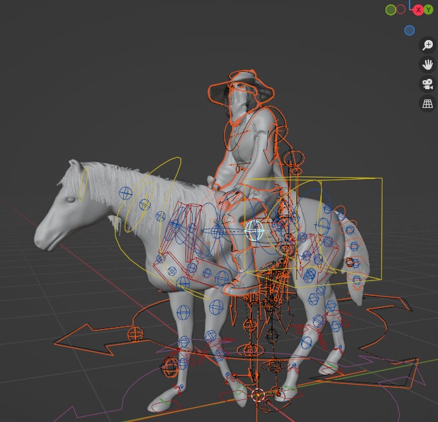The width and height of the screenshot is (438, 422).
Task: Select the yellow box-shaped rig control
Action: click(313, 231)
